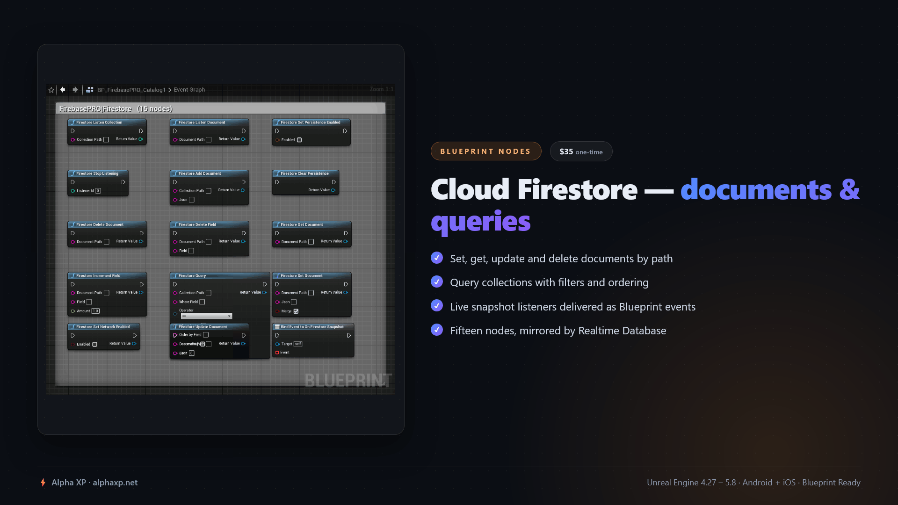The image size is (898, 505).
Task: Click the exec input pin on Firestore Delete Document
Action: 73,233
